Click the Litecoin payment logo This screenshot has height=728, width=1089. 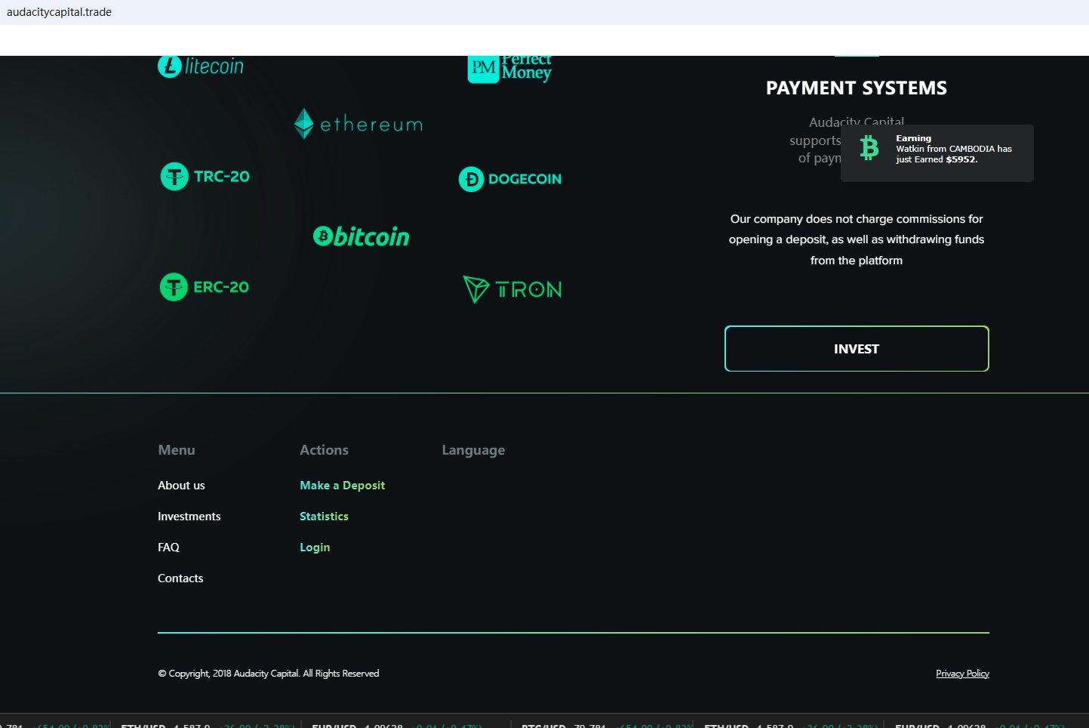coord(201,66)
